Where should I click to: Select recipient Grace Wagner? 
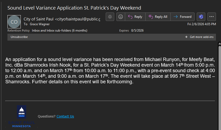tap(40, 24)
